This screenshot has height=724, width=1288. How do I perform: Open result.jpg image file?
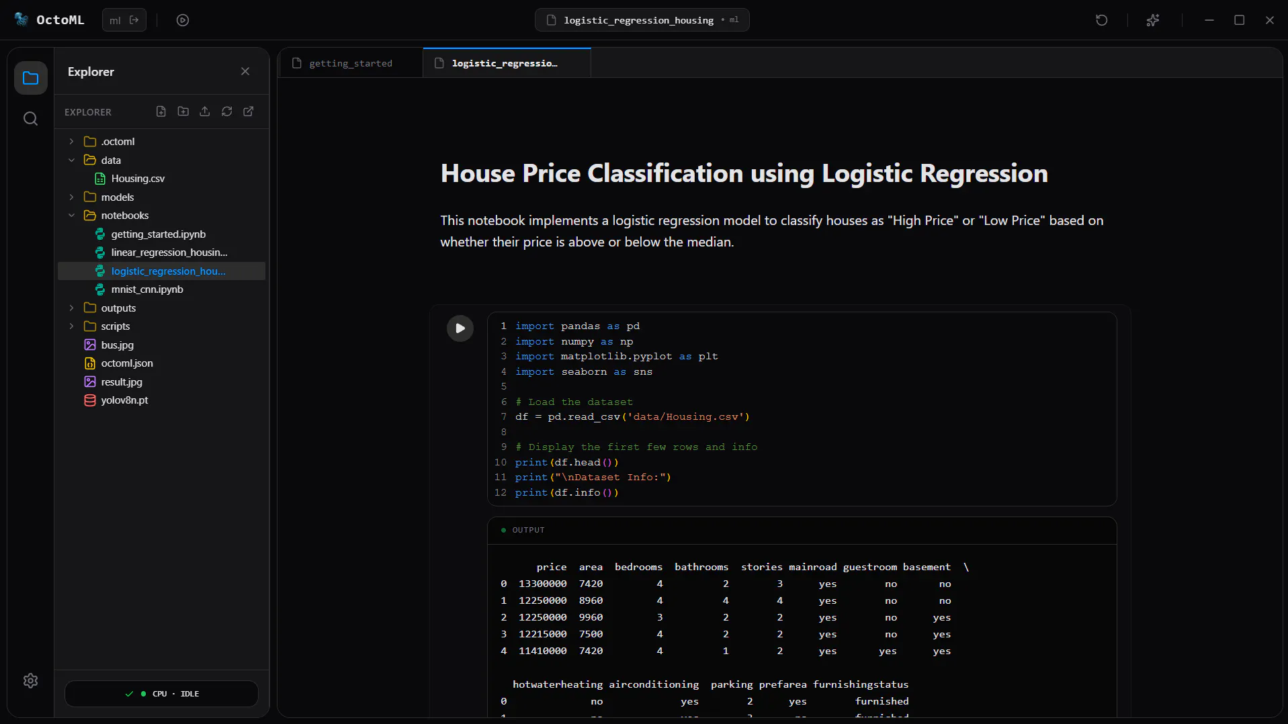[x=161, y=381]
